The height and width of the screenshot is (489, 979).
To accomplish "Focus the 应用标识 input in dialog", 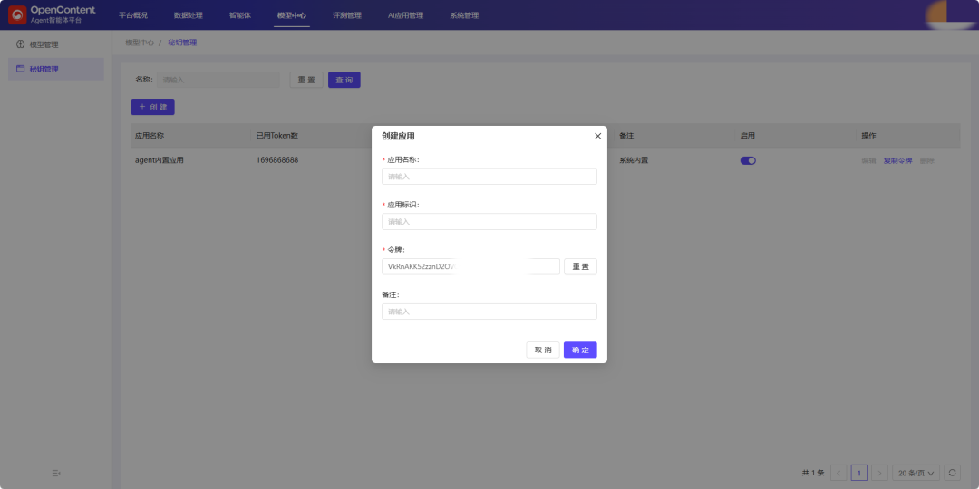I will [x=489, y=222].
